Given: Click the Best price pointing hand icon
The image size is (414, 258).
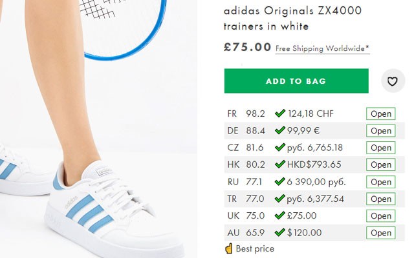Looking at the screenshot, I should tap(229, 248).
